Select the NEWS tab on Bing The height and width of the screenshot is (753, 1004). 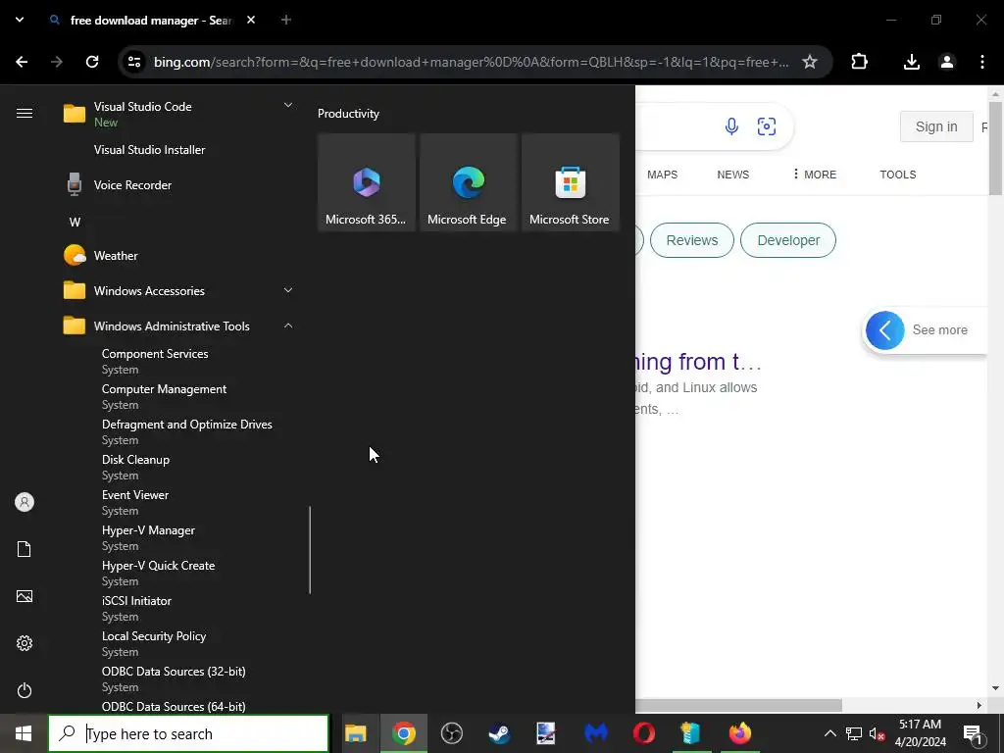pyautogui.click(x=733, y=175)
